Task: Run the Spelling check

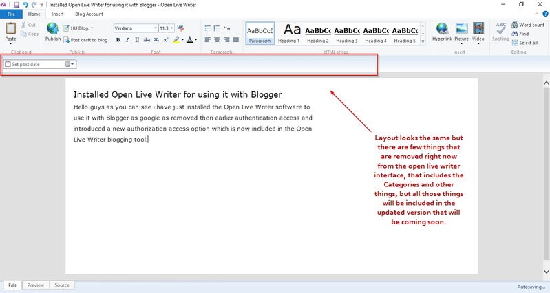Action: click(x=500, y=32)
